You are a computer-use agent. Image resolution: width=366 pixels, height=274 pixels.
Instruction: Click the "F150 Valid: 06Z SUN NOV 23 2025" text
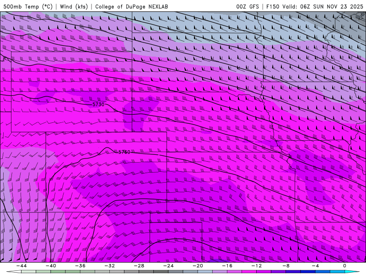click(x=315, y=6)
